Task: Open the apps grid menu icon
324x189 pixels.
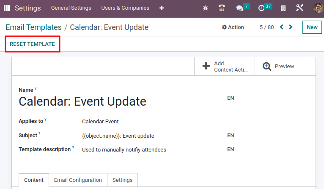Action: [7, 8]
